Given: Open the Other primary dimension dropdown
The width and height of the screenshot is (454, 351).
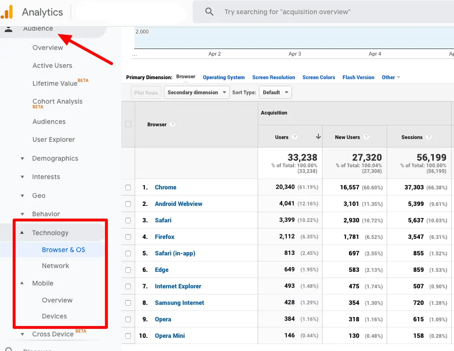Looking at the screenshot, I should click(x=391, y=77).
